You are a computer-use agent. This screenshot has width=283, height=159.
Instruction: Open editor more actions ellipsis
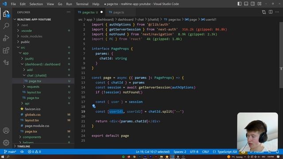pos(277,12)
